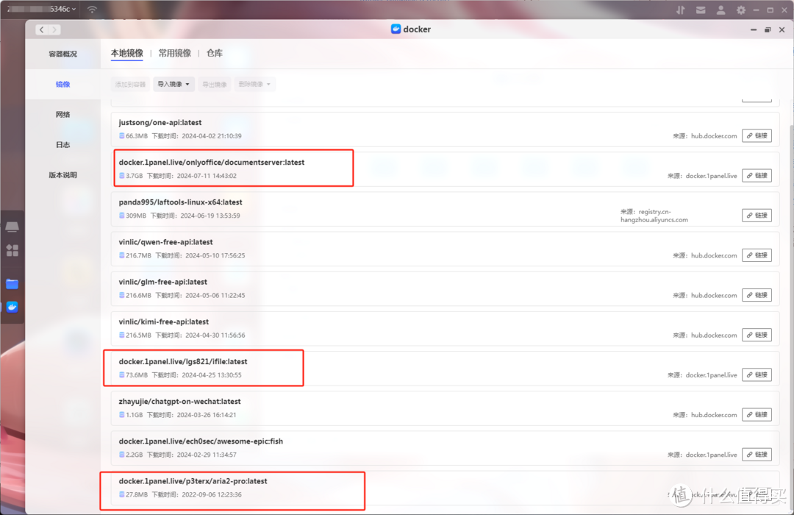
Task: Open the link for vinlic/glm-free-api image
Action: [757, 295]
